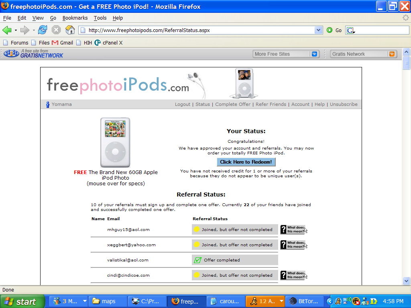Image resolution: width=411 pixels, height=308 pixels.
Task: Click What does this mean for cindi@cindicoe.com
Action: pyautogui.click(x=293, y=275)
